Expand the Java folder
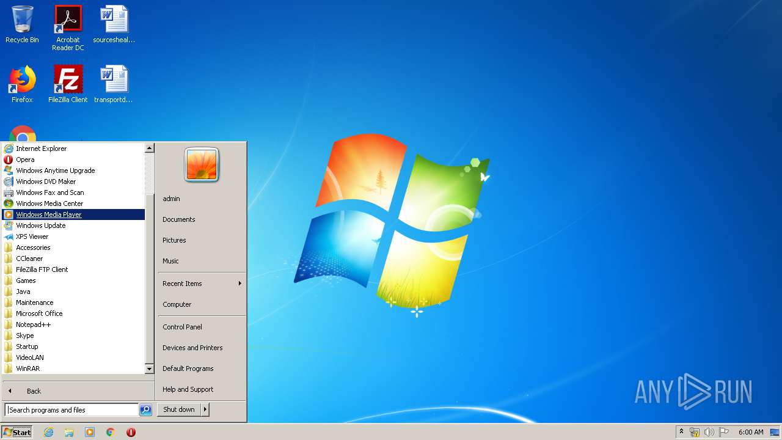This screenshot has width=782, height=440. (x=73, y=291)
